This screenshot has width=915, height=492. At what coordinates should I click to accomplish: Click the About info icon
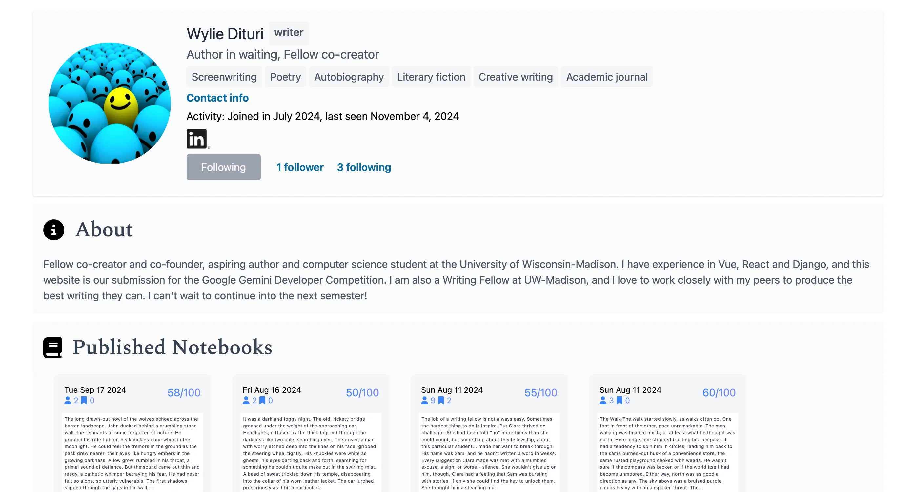click(x=54, y=230)
